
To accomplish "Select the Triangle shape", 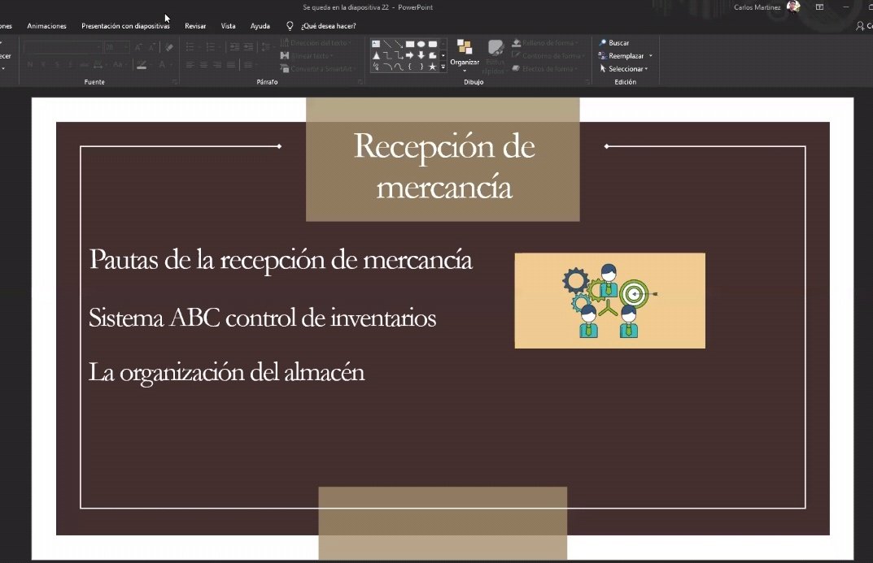I will 376,55.
